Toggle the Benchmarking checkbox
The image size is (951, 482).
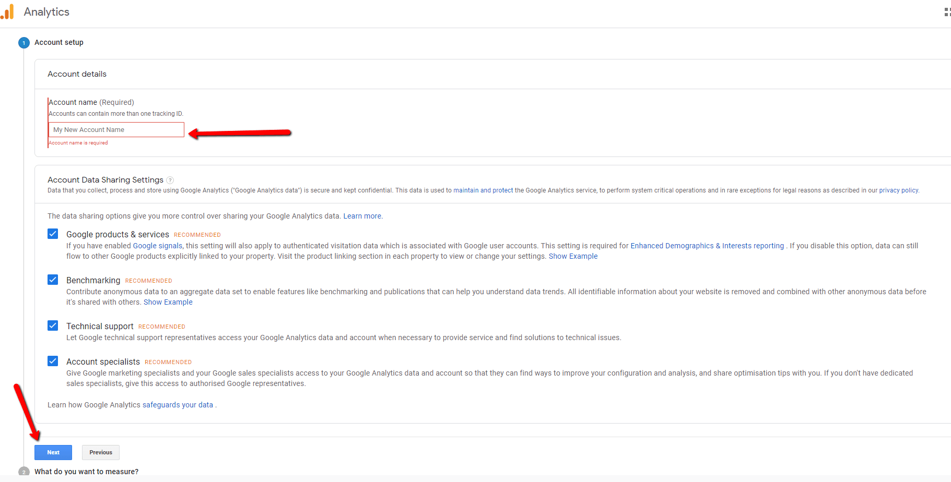(x=53, y=280)
